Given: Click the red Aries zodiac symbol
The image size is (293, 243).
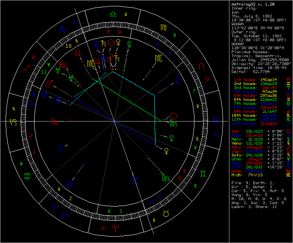Looking at the screenshot, I should [x=115, y=229].
